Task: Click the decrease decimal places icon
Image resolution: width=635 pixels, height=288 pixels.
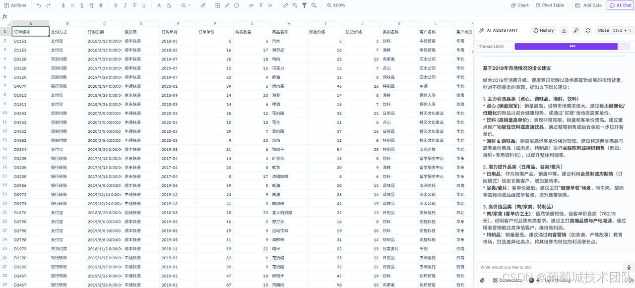Action: [x=82, y=5]
